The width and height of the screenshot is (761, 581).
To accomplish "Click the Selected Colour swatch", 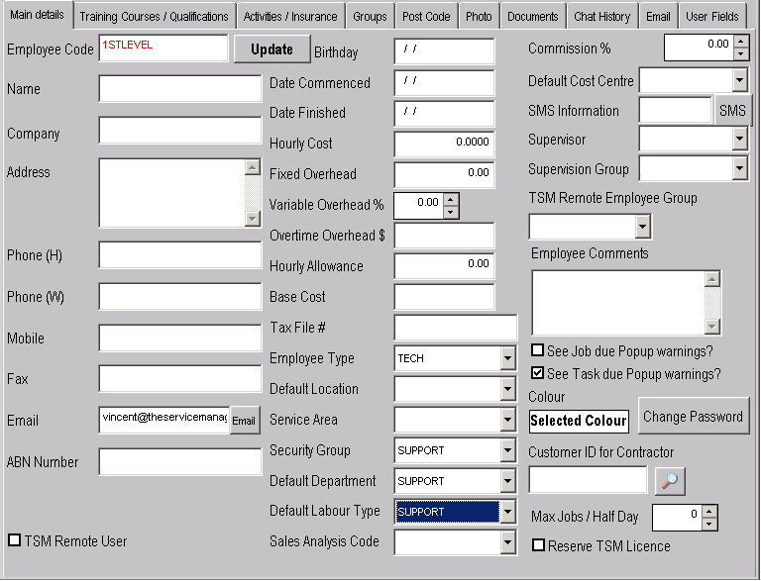I will tap(579, 421).
